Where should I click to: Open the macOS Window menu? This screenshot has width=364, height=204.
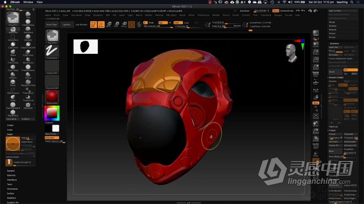coord(28,2)
